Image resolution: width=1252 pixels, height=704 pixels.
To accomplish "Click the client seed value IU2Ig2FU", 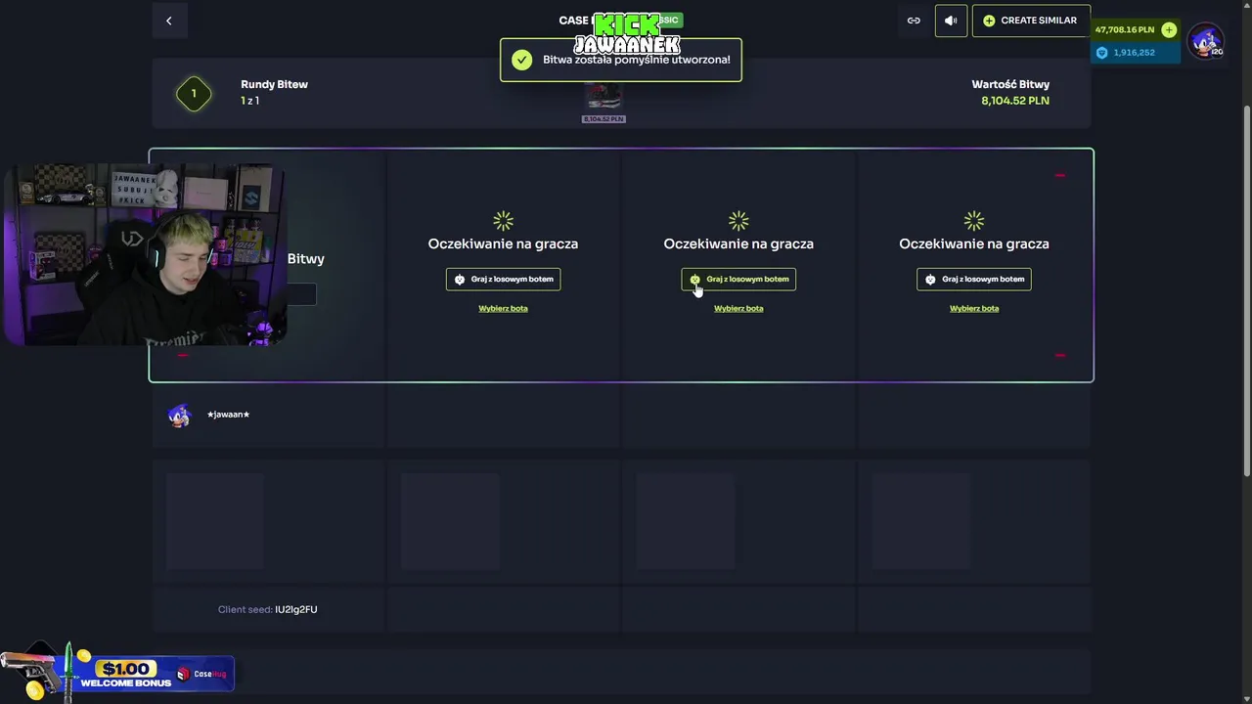I will point(296,609).
